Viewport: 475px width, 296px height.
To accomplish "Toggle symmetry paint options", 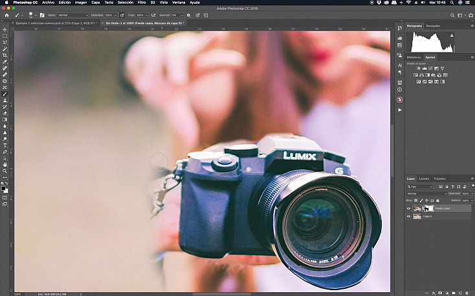I will pos(206,15).
